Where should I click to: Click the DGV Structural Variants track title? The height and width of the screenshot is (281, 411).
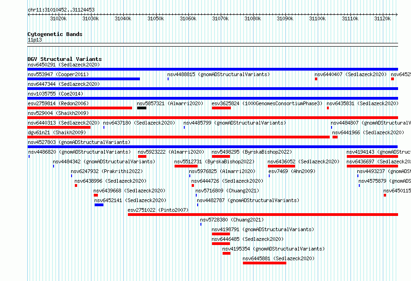click(x=65, y=59)
